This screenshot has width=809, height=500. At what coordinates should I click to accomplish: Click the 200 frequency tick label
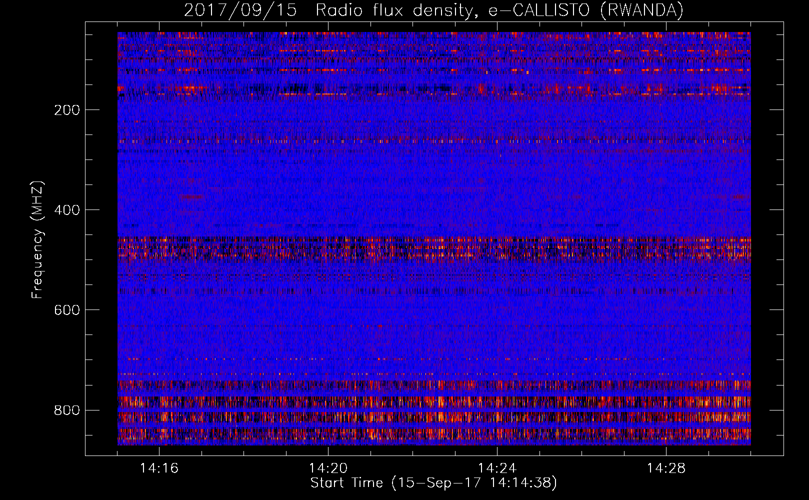[67, 110]
